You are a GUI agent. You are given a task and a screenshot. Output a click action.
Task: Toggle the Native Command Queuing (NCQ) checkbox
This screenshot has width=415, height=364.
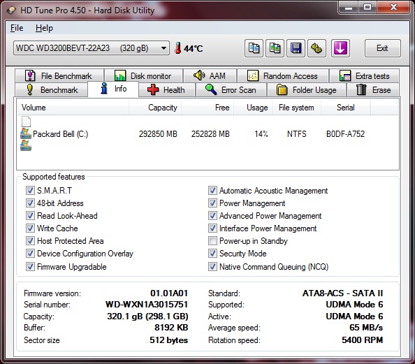point(212,266)
